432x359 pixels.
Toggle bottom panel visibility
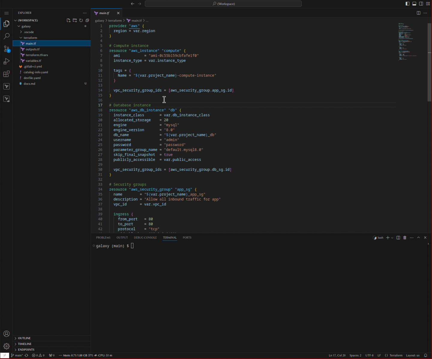click(414, 4)
